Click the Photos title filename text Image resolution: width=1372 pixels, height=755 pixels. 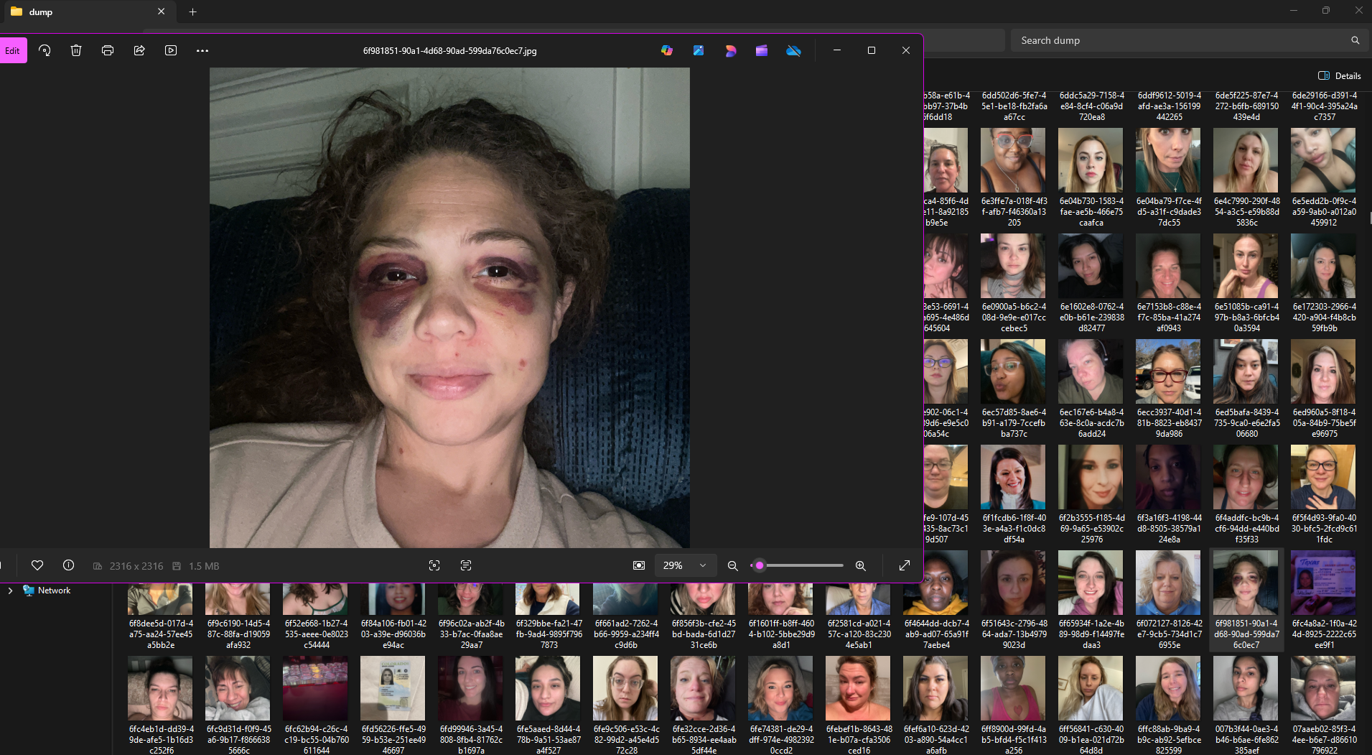click(x=449, y=51)
